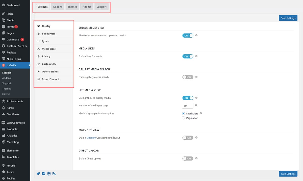Open the Themes tab

point(72,7)
